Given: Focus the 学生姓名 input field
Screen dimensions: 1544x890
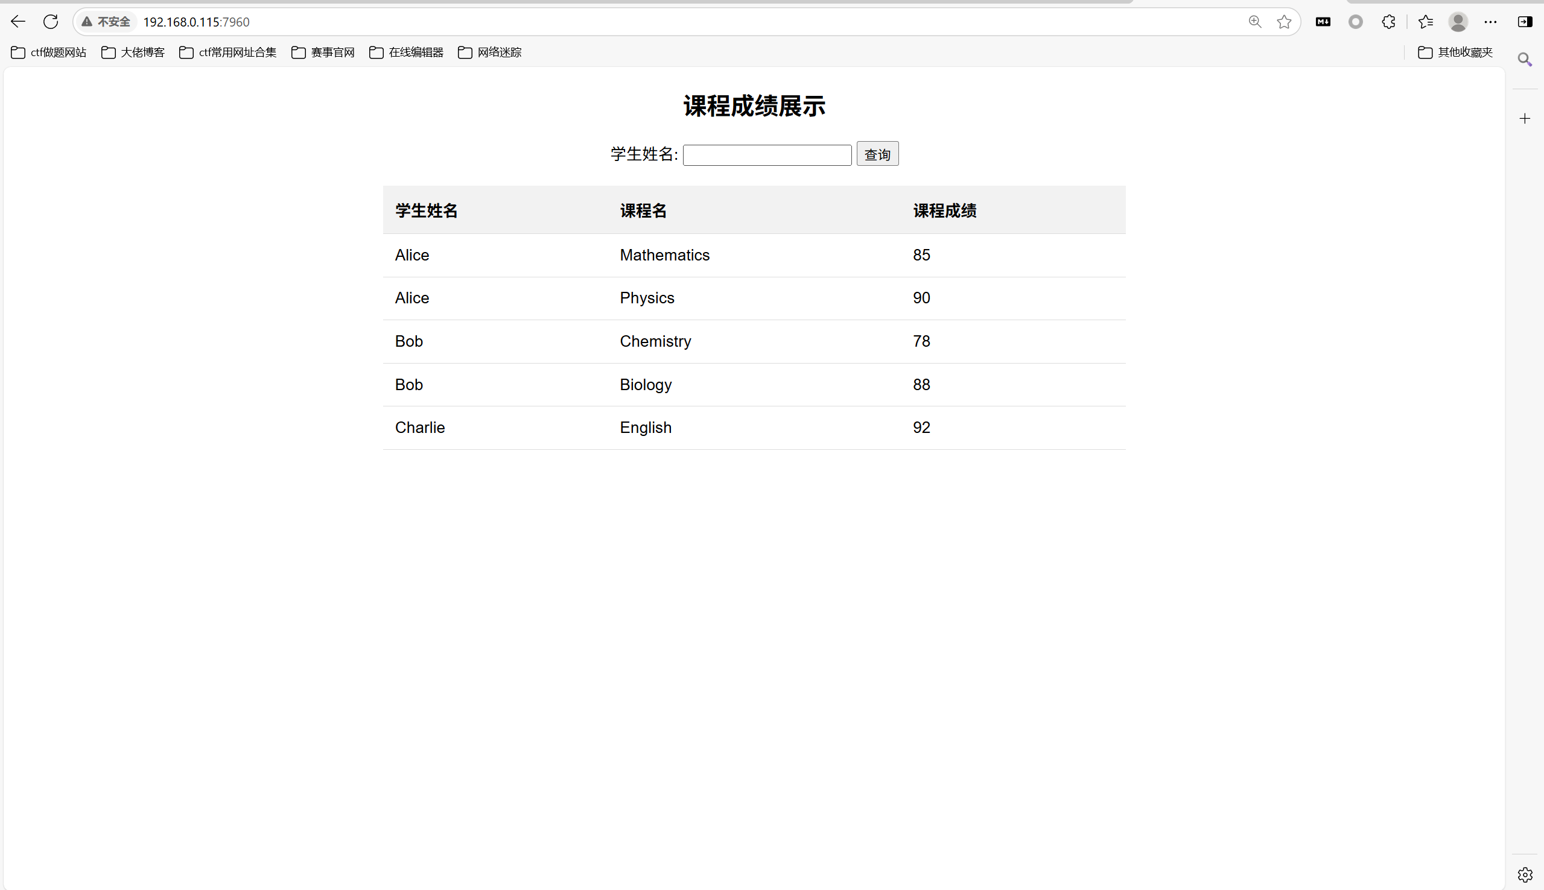Looking at the screenshot, I should click(x=767, y=155).
